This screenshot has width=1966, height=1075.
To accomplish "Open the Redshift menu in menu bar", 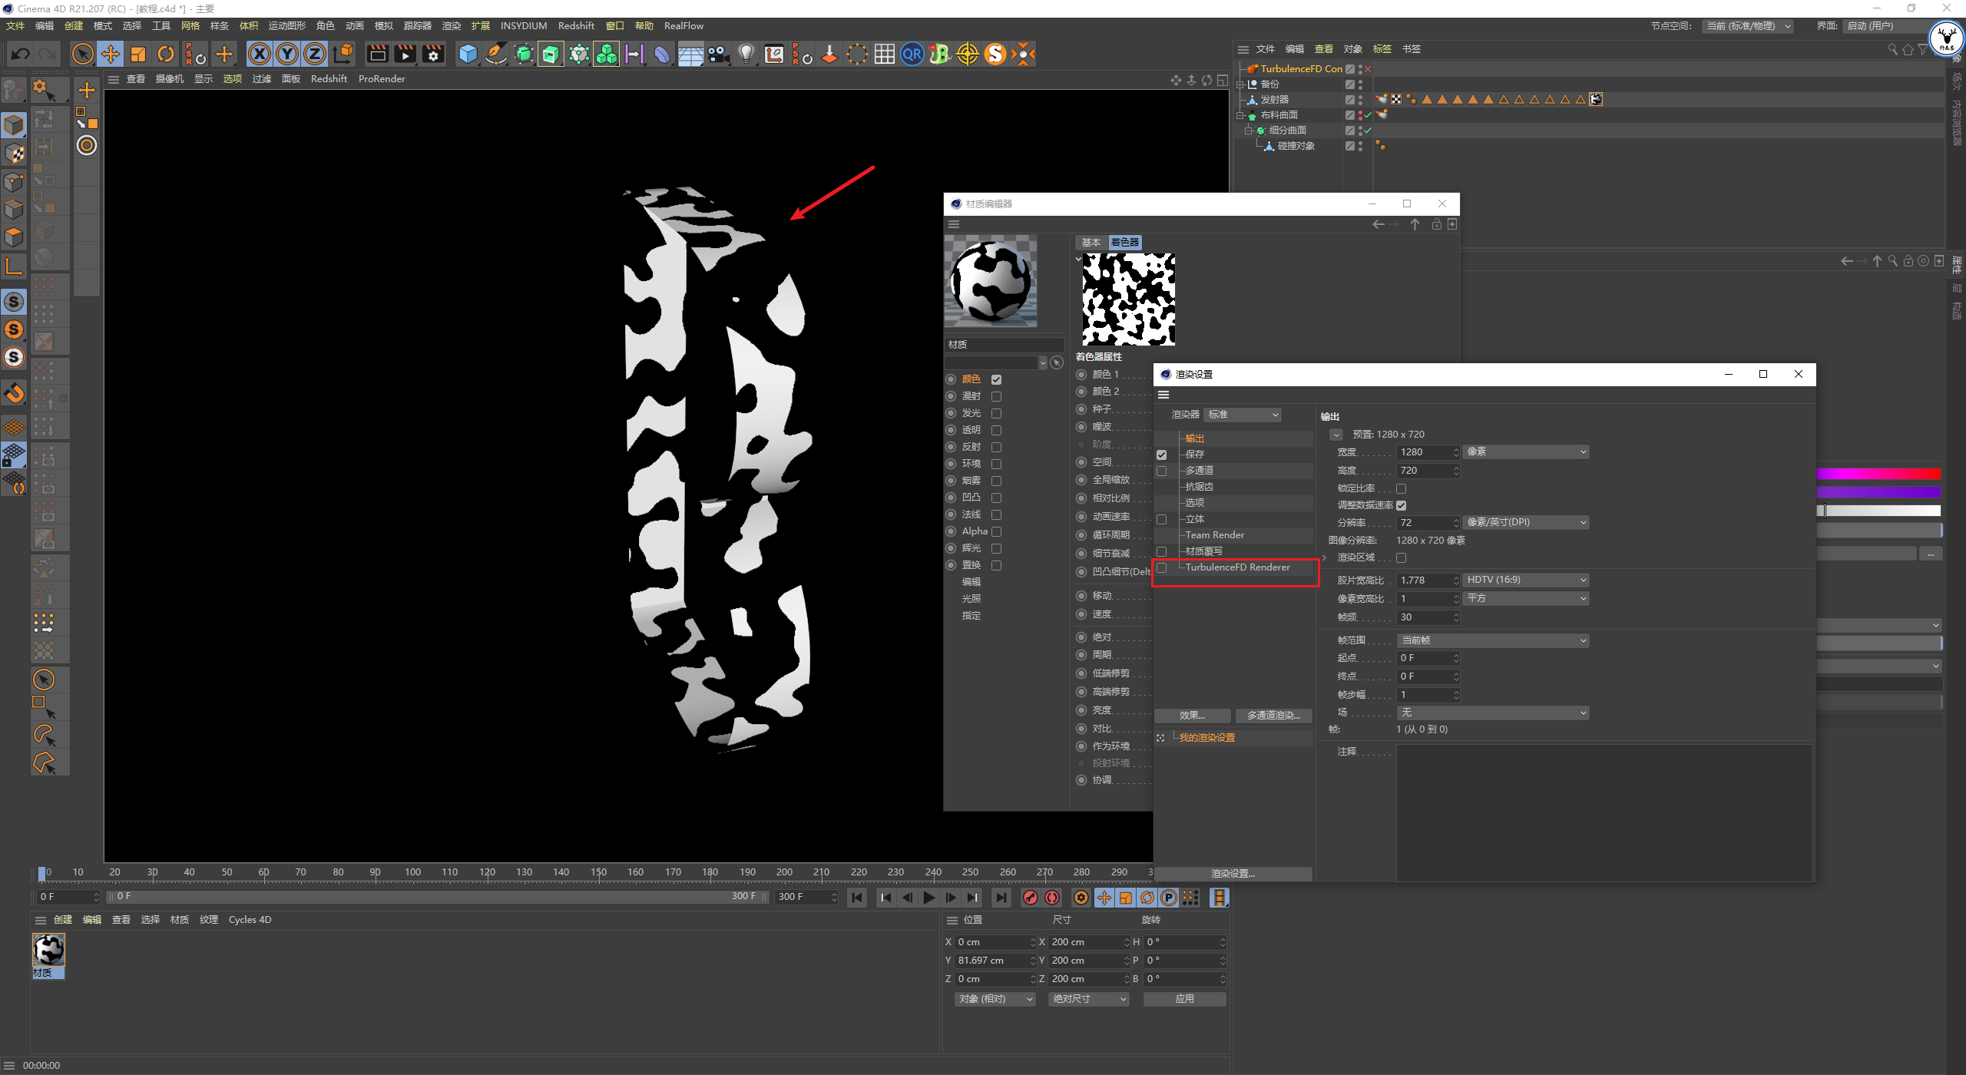I will pyautogui.click(x=575, y=25).
